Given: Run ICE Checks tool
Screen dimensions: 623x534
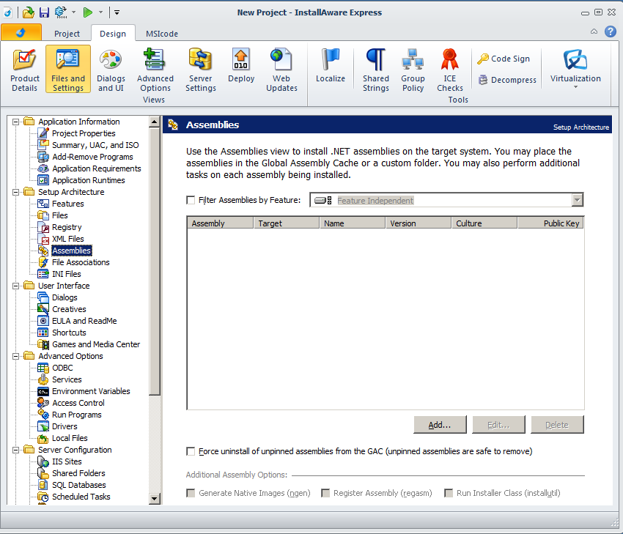Looking at the screenshot, I should [x=450, y=70].
